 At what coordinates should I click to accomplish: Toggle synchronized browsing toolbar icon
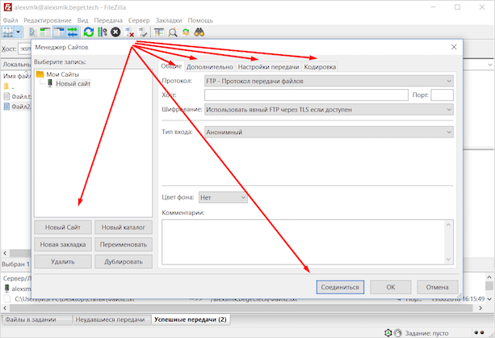click(x=186, y=32)
